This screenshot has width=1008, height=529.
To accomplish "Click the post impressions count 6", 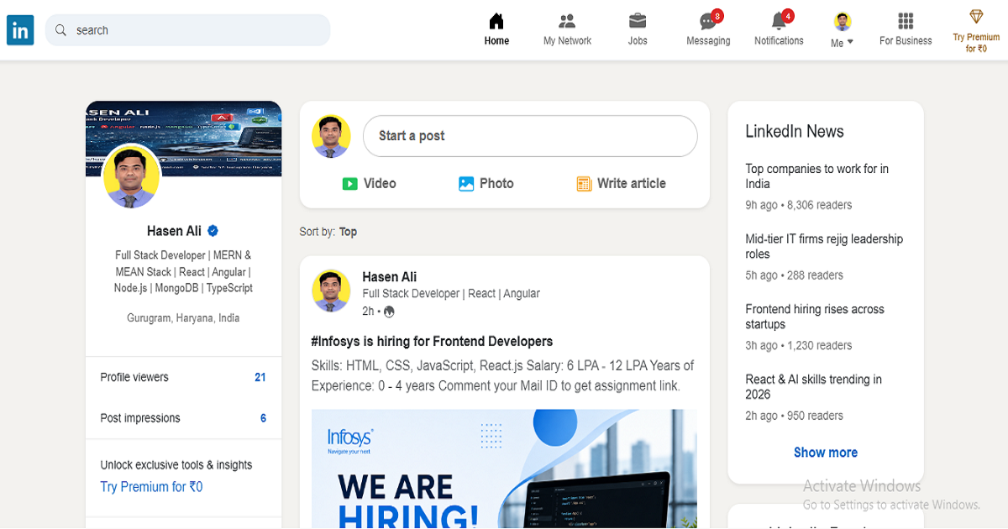I will [263, 418].
